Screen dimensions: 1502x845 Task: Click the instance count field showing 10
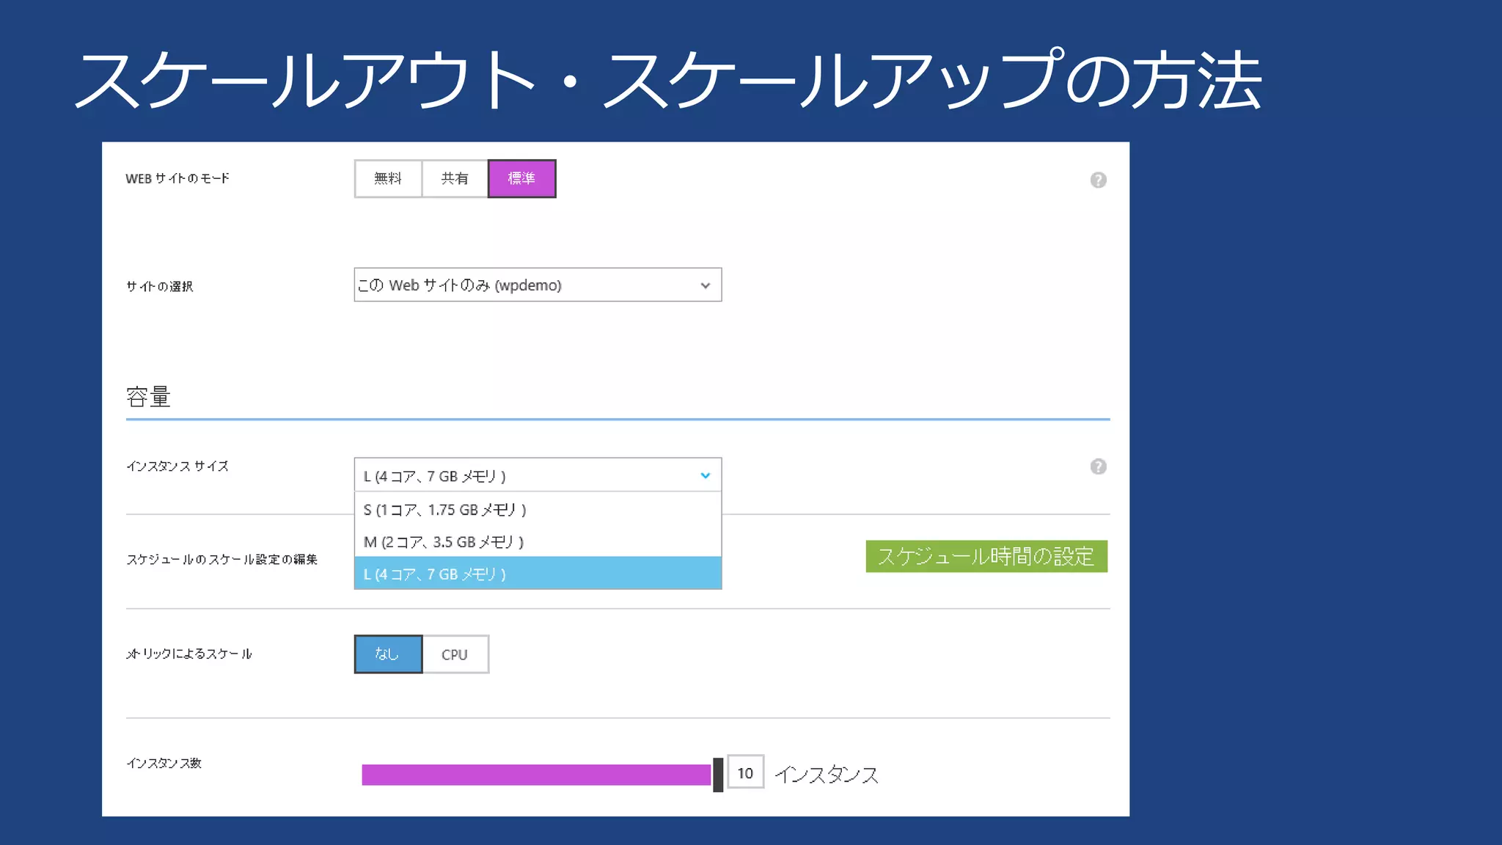click(745, 772)
